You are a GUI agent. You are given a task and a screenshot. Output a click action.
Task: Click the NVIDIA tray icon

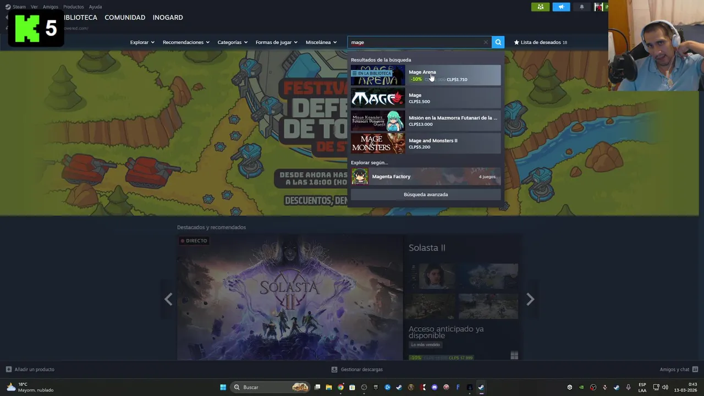tap(581, 387)
